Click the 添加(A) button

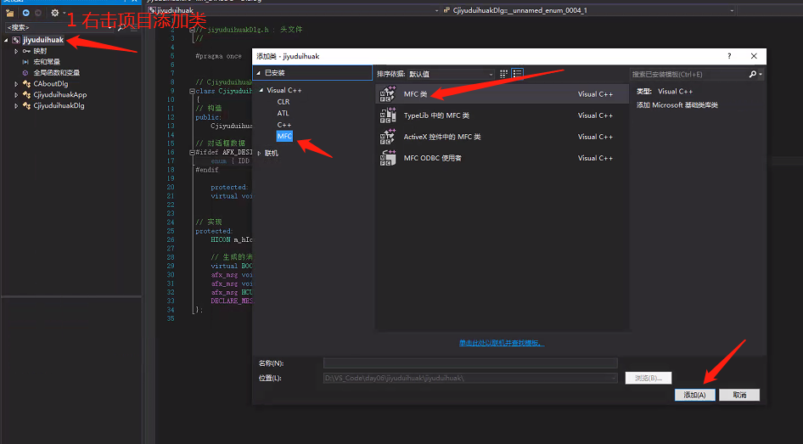694,395
